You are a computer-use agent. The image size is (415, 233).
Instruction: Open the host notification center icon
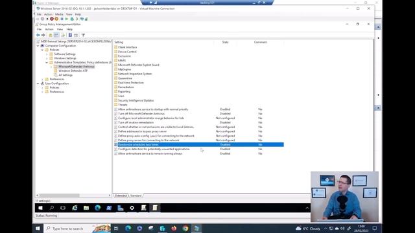(x=375, y=228)
